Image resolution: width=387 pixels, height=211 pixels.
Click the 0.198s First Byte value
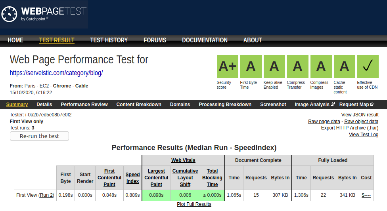click(x=66, y=195)
